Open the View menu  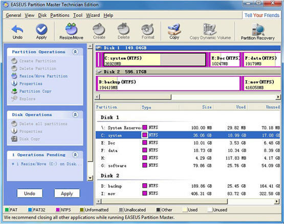[30, 15]
